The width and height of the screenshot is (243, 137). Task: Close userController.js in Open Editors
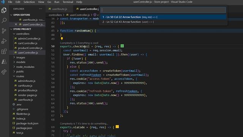click(x=16, y=24)
